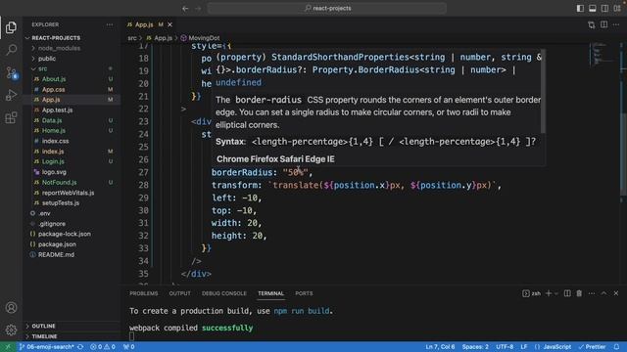Toggle the bottom panel layout icon
The width and height of the screenshot is (627, 352).
(592, 9)
